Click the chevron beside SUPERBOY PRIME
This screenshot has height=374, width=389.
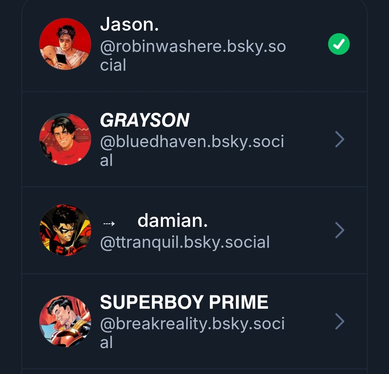pyautogui.click(x=340, y=321)
